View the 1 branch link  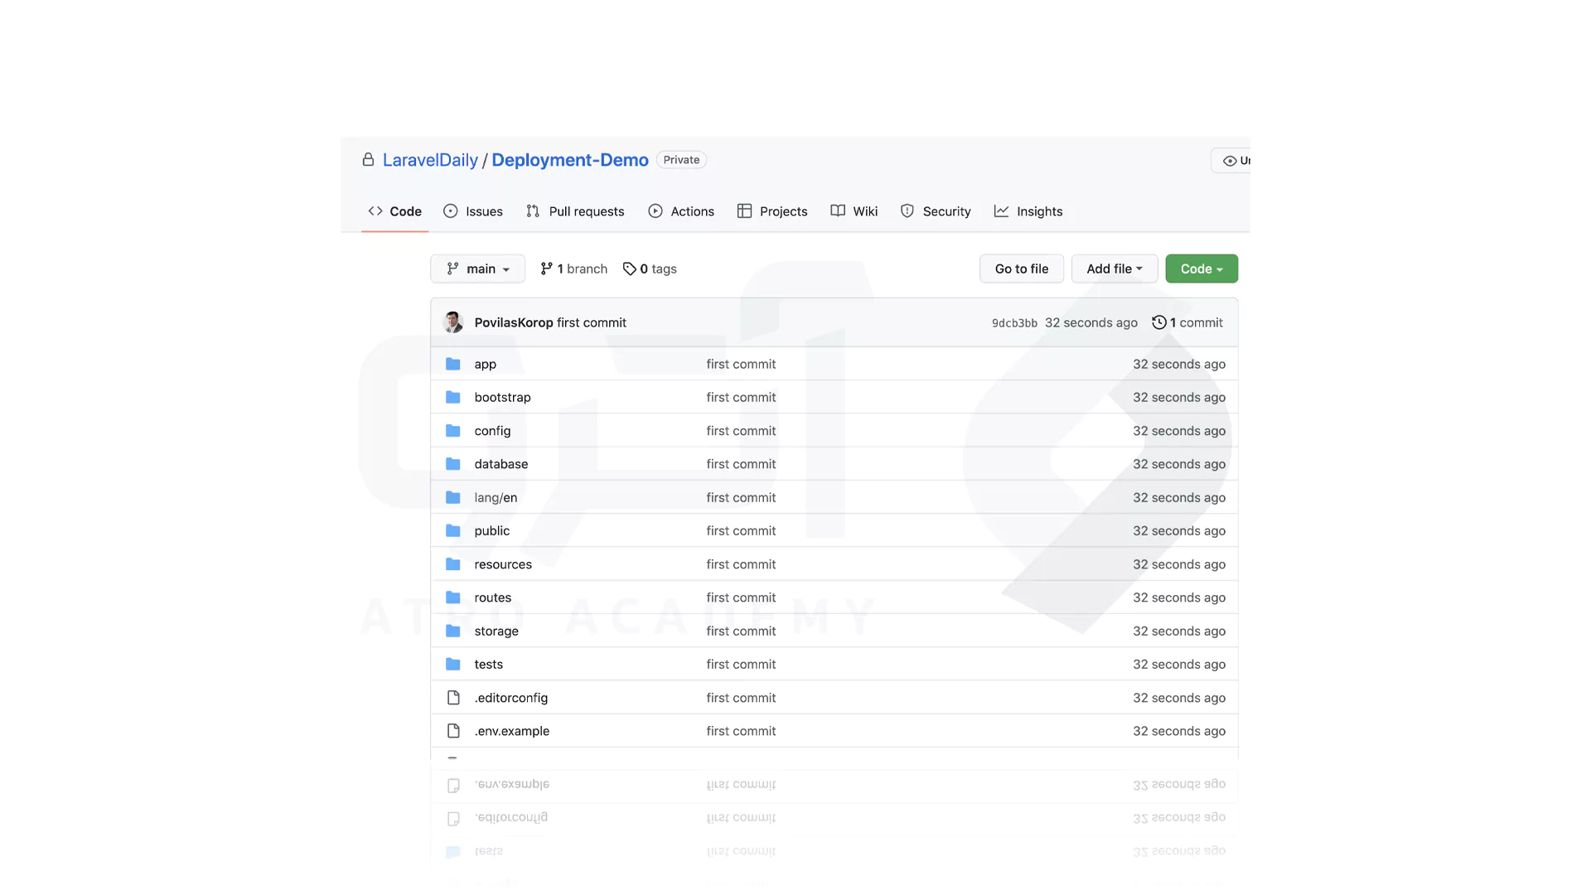[x=573, y=268]
